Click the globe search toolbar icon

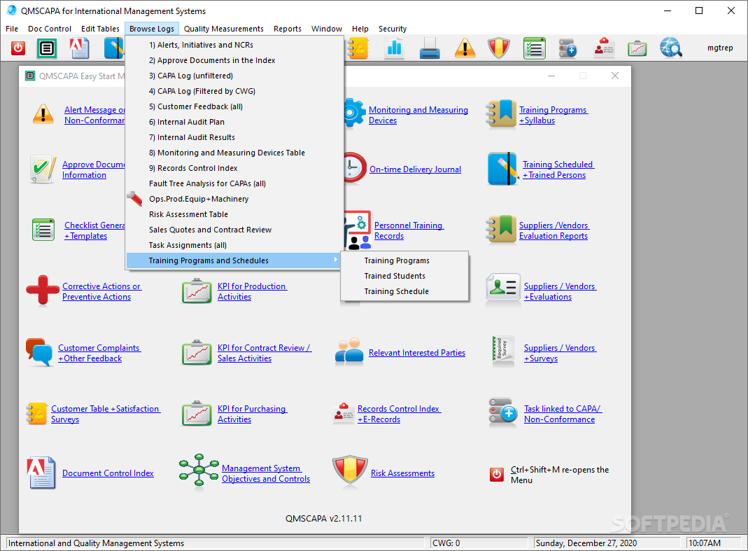point(671,48)
